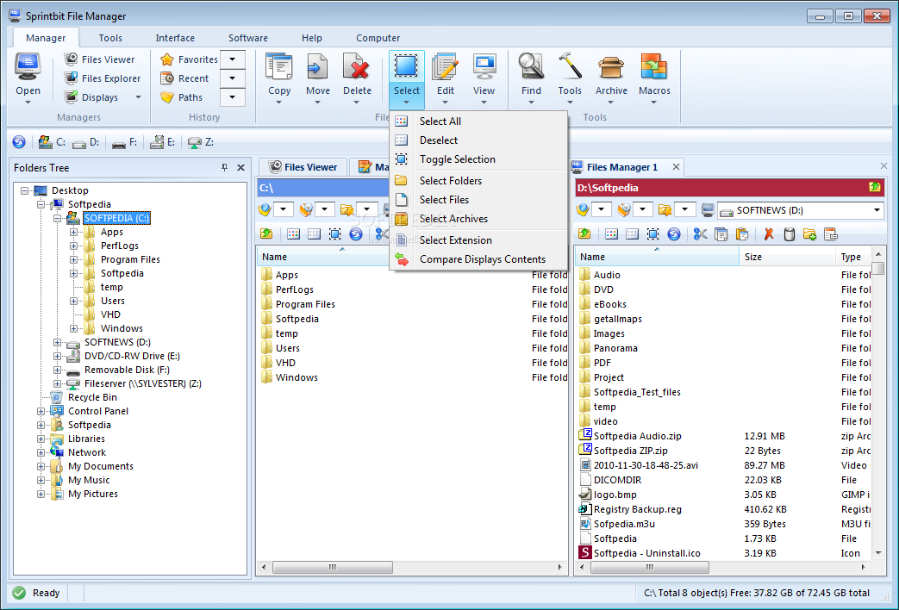Launch the Files Viewer from Managers group

click(99, 59)
